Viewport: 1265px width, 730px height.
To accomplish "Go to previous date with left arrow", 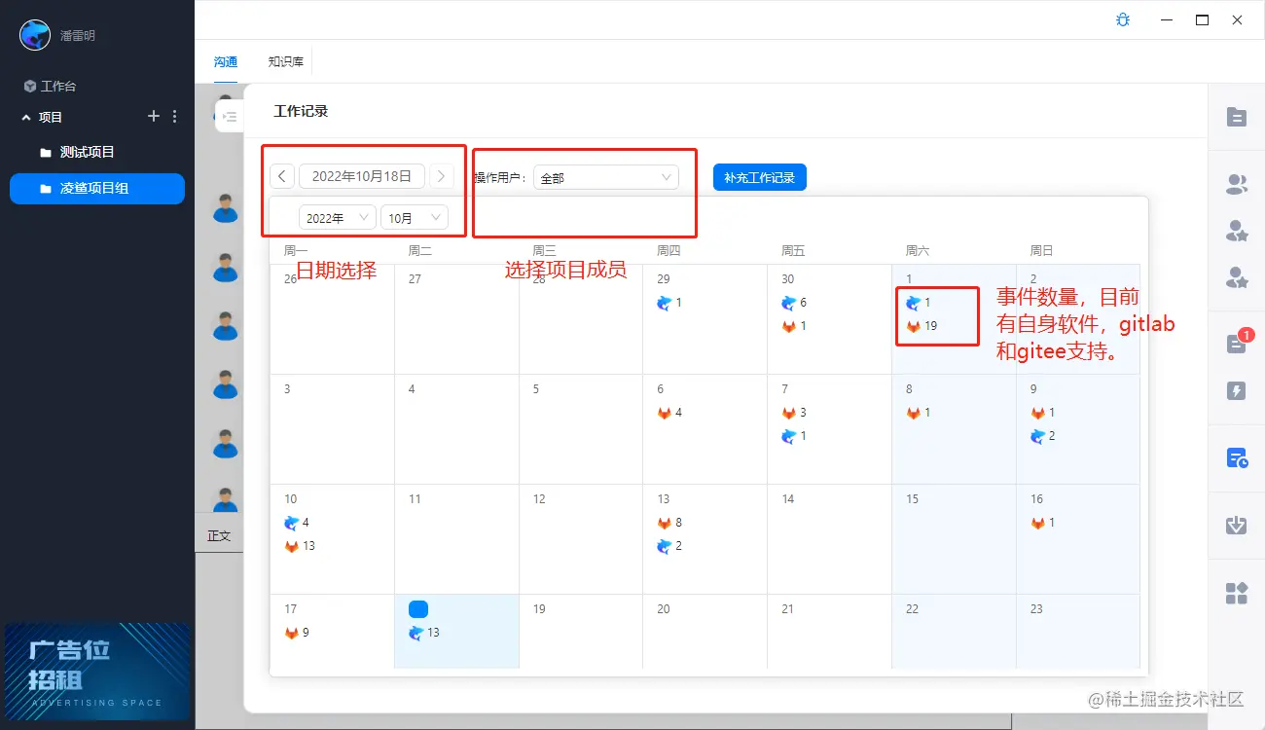I will coord(281,176).
